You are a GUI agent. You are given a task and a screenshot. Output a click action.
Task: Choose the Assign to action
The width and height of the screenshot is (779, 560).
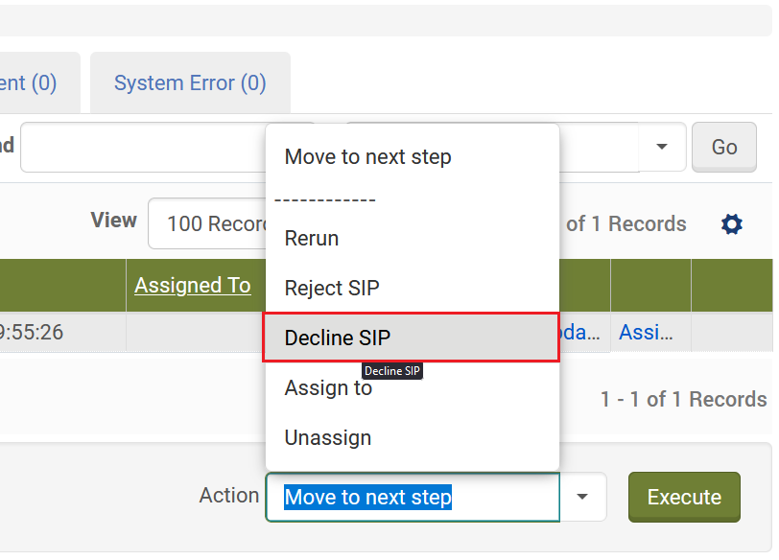pos(328,388)
